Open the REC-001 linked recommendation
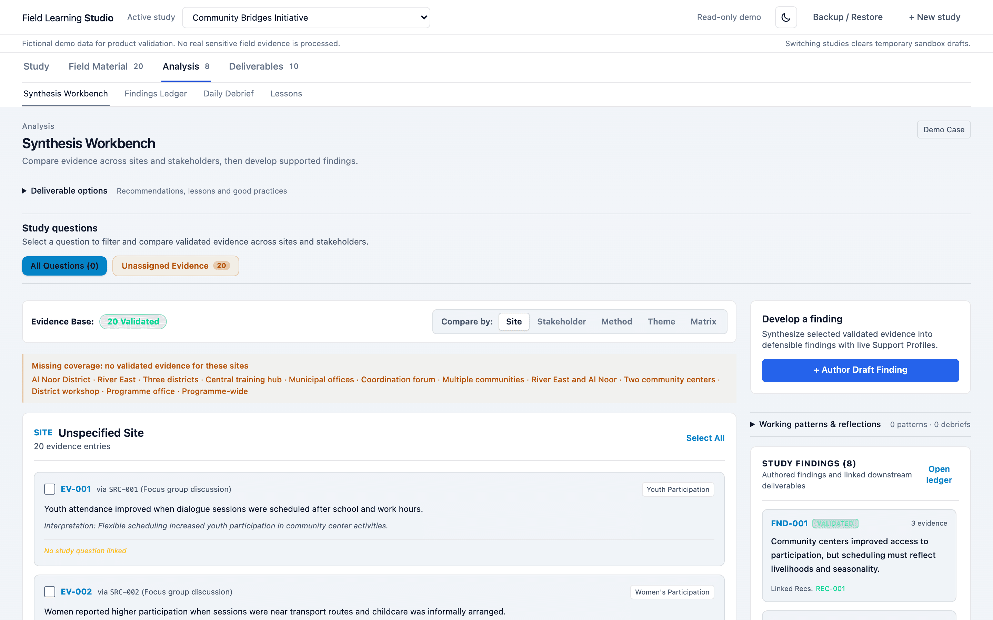Viewport: 993px width, 620px height. [830, 588]
